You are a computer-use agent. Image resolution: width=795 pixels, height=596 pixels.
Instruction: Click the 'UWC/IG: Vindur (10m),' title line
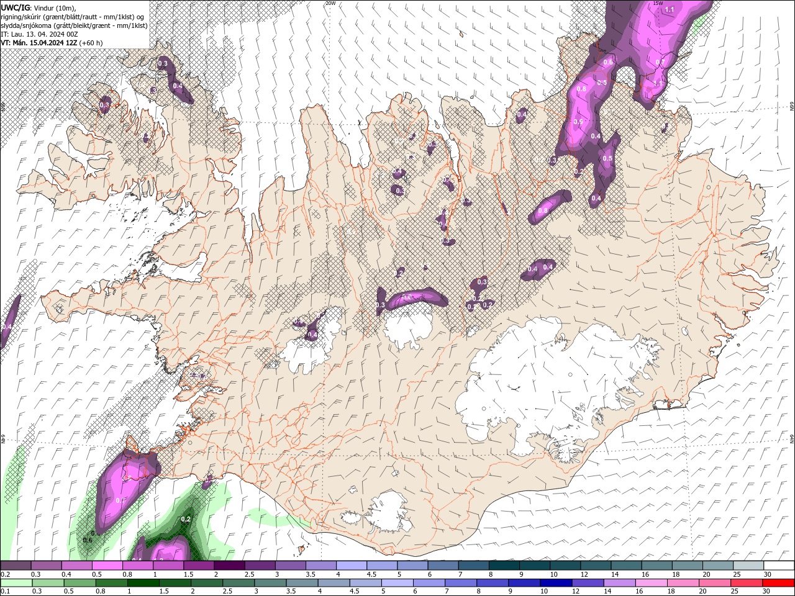click(39, 7)
